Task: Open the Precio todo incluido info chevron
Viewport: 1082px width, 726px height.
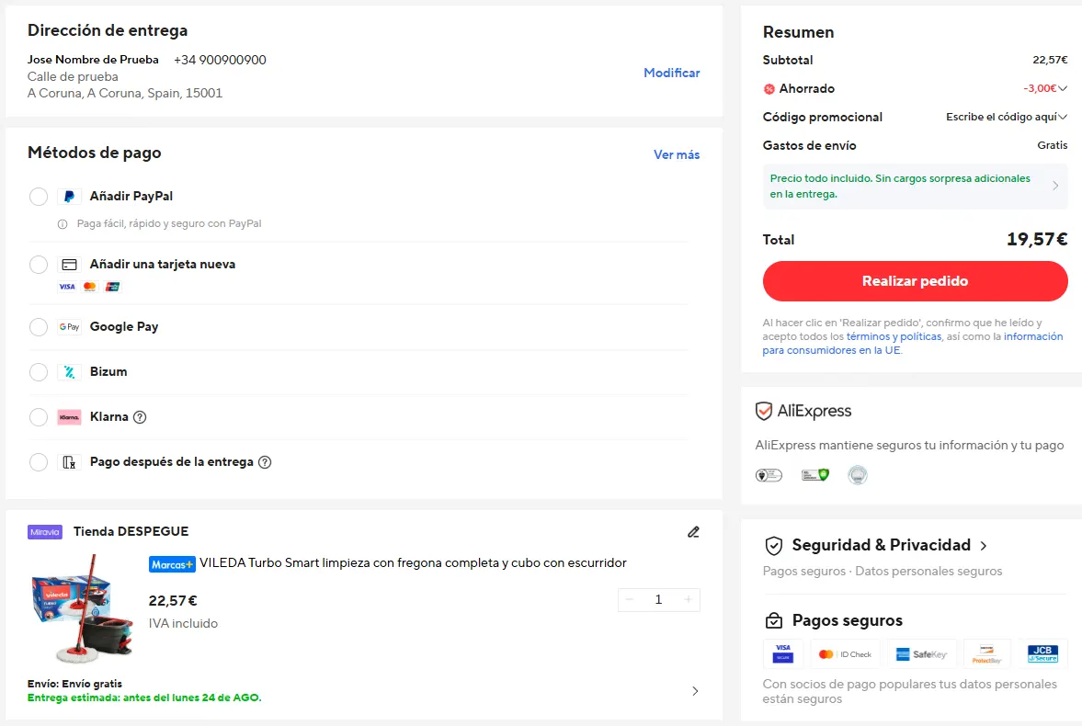Action: coord(1055,186)
